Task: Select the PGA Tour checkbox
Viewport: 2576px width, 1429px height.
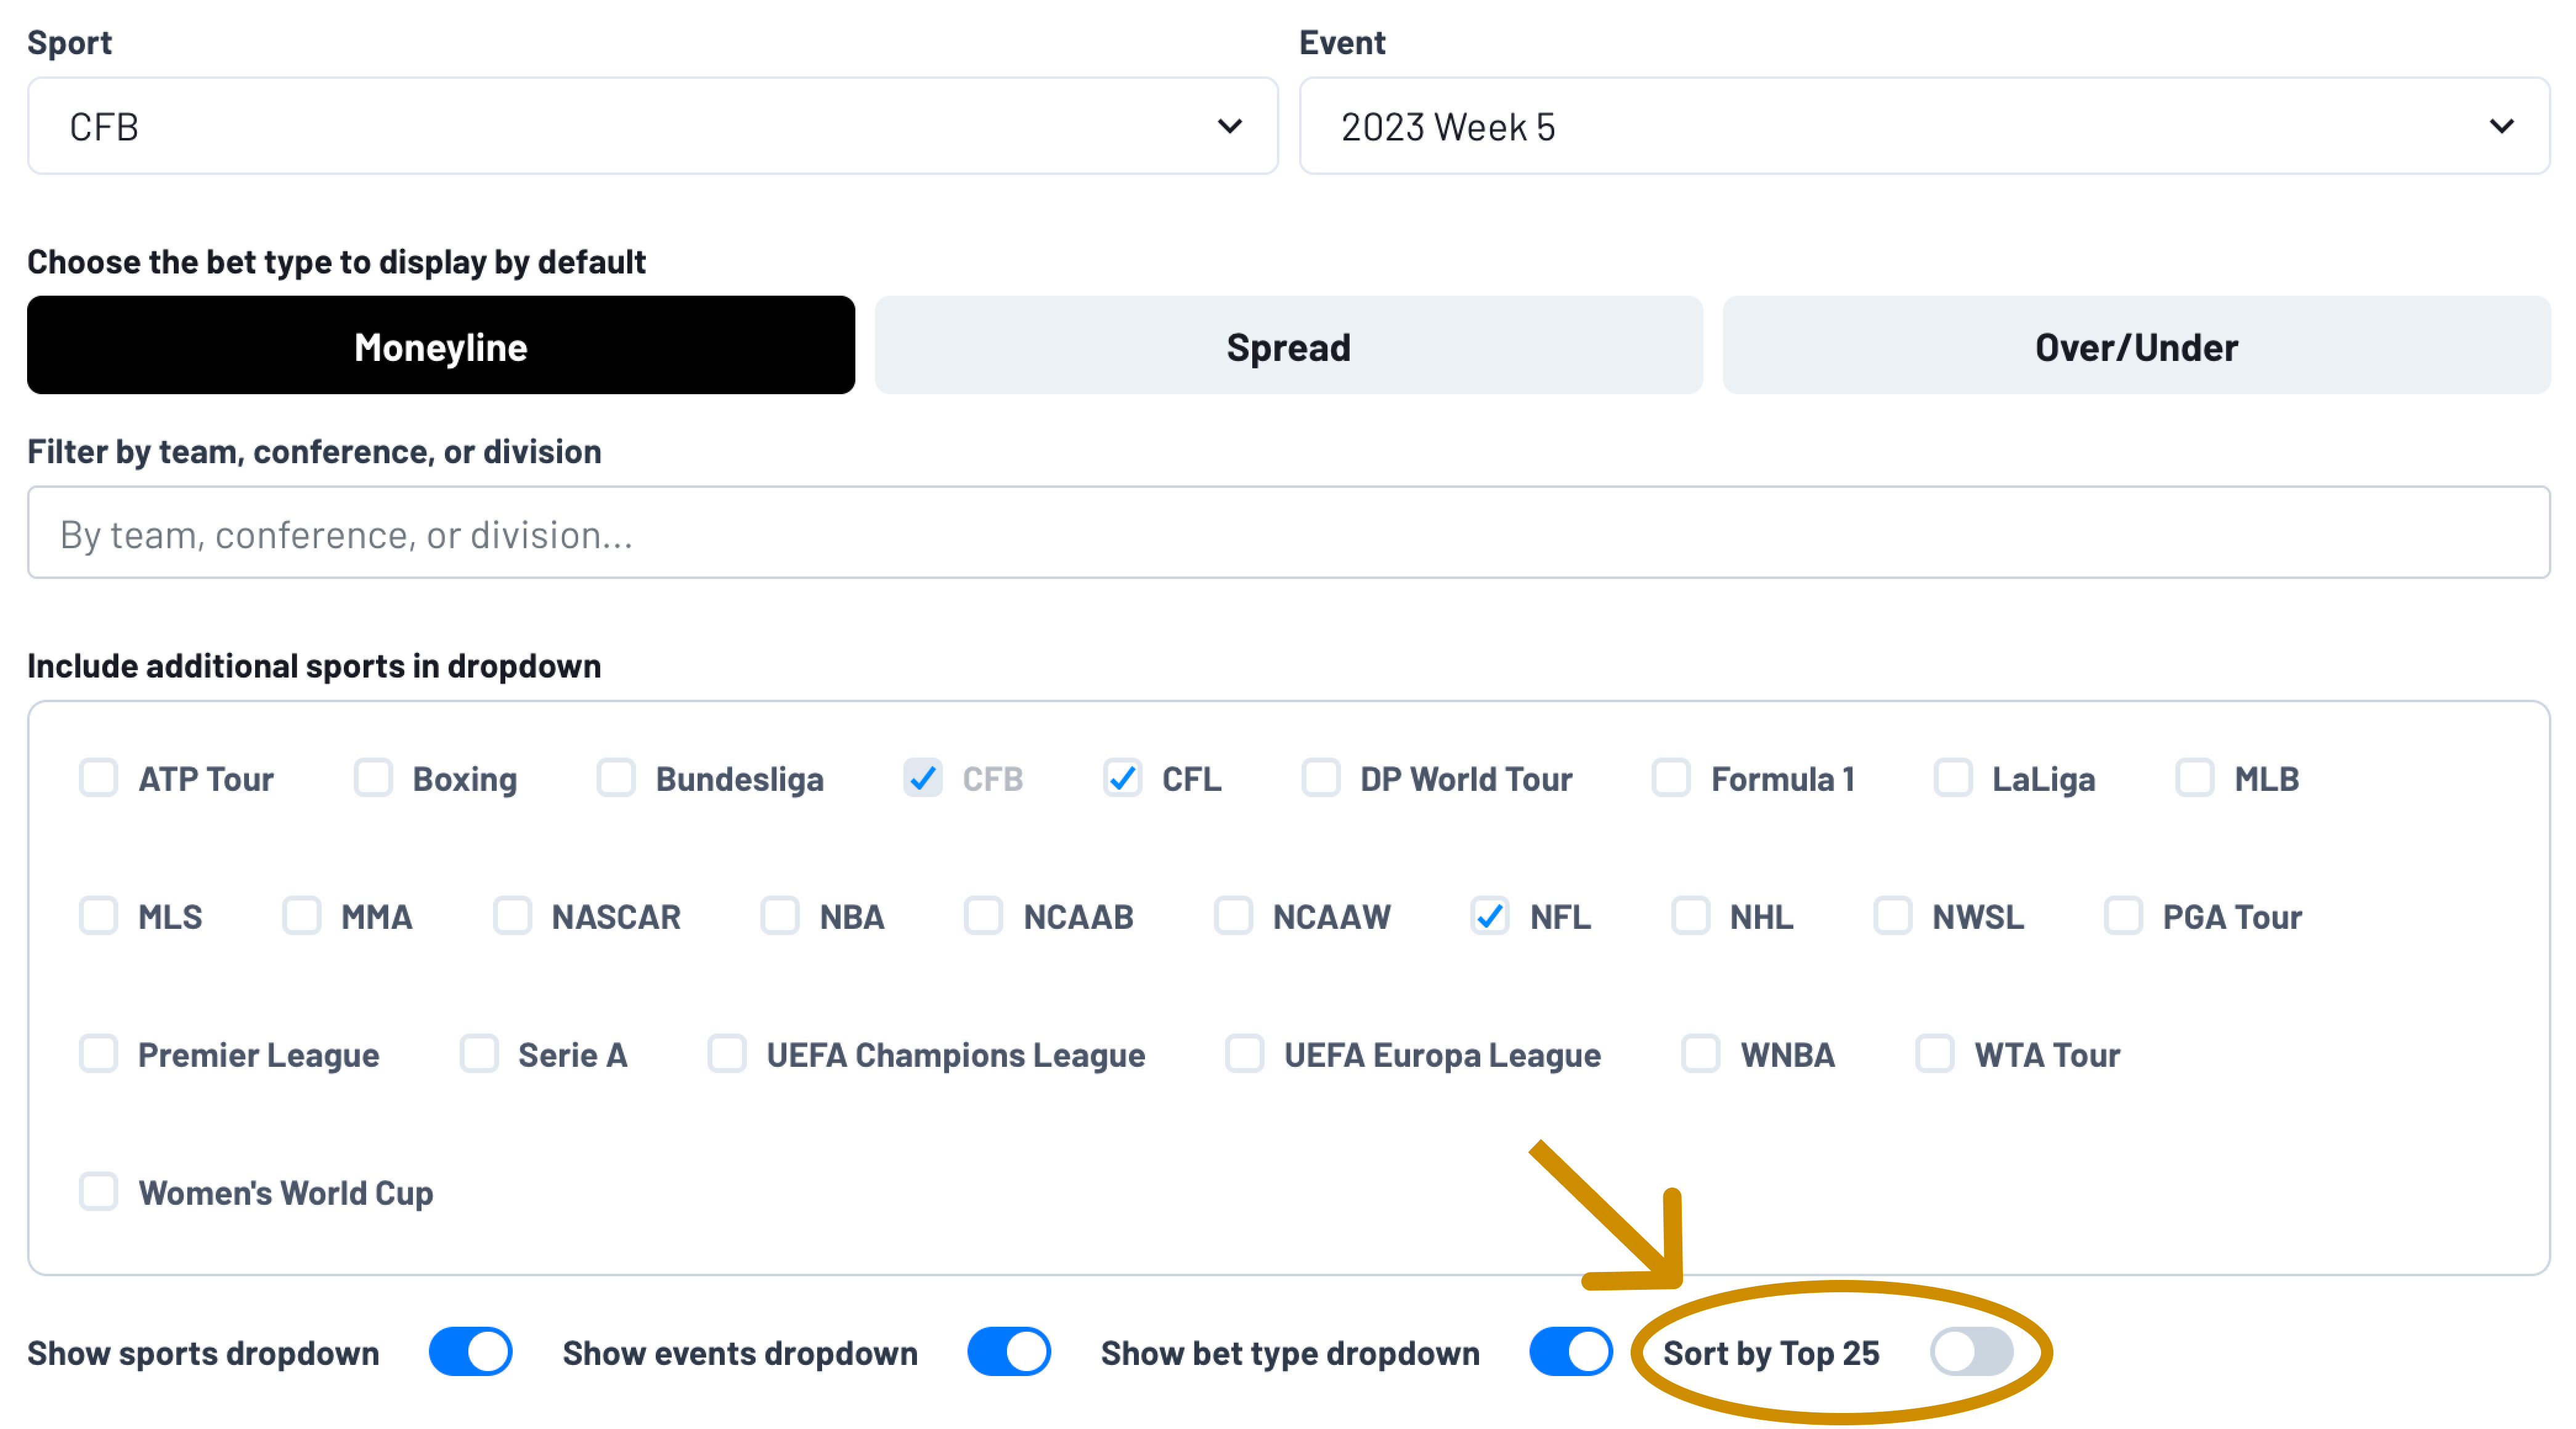Action: click(x=2123, y=915)
